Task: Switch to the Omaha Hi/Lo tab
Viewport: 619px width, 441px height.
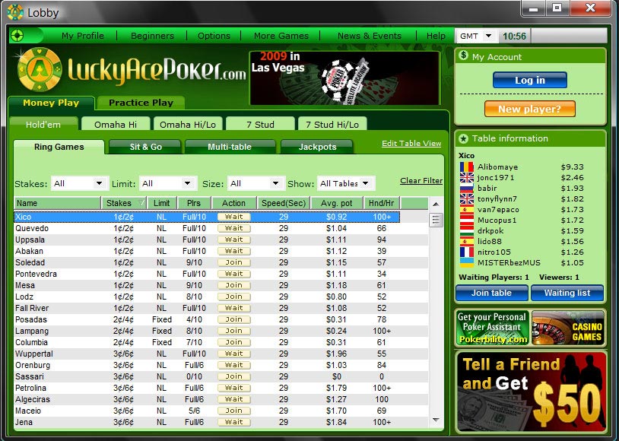Action: (x=188, y=125)
